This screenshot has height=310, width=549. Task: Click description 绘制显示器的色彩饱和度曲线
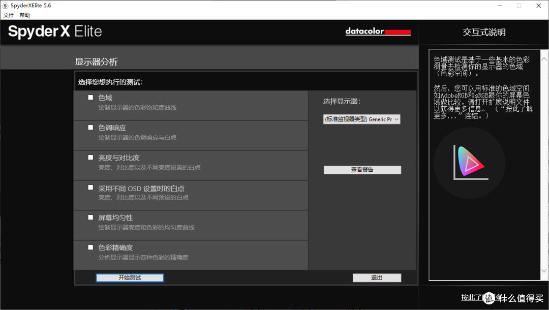137,107
